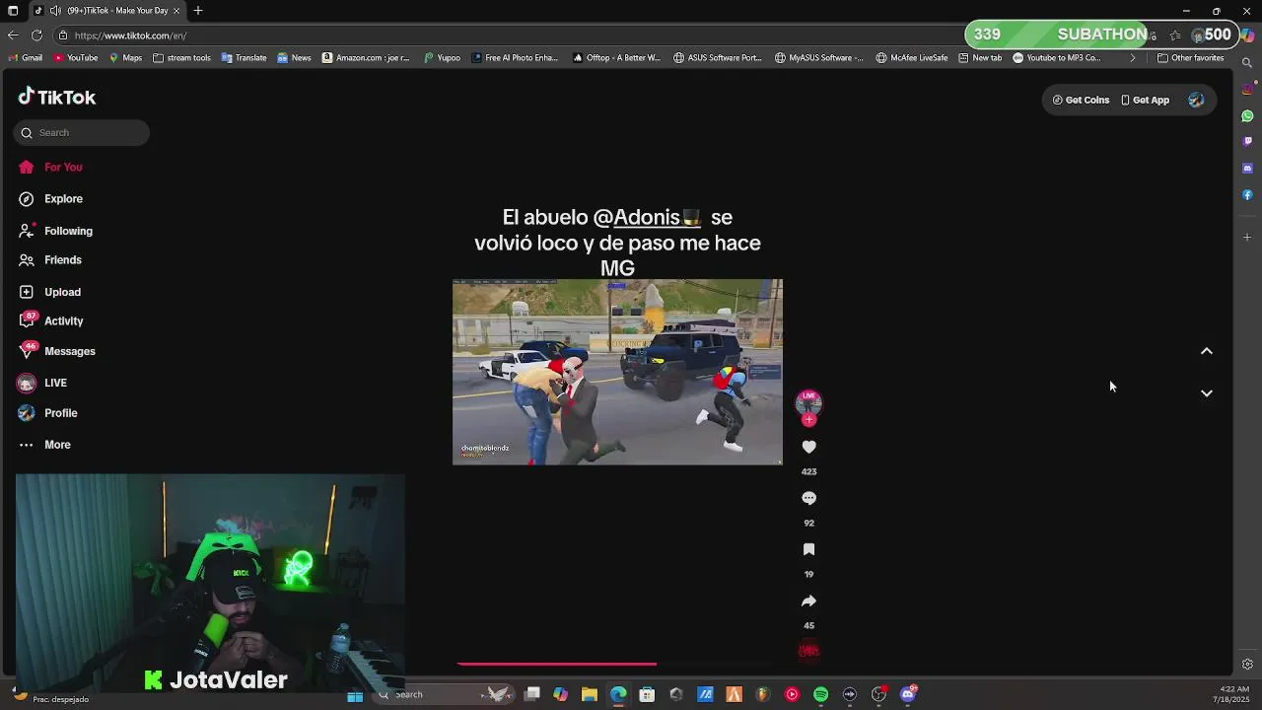The image size is (1262, 710).
Task: Open the profile avatar menu at top right
Action: pos(1196,100)
